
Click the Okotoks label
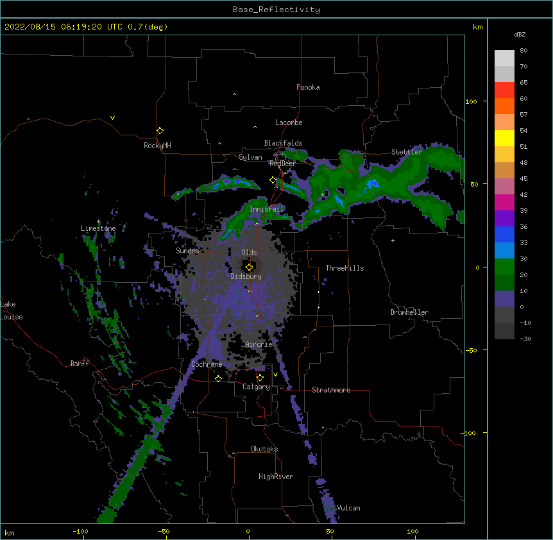pos(264,449)
